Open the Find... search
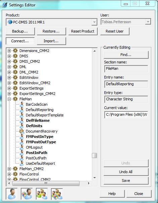The image size is (158, 203). tap(126, 55)
